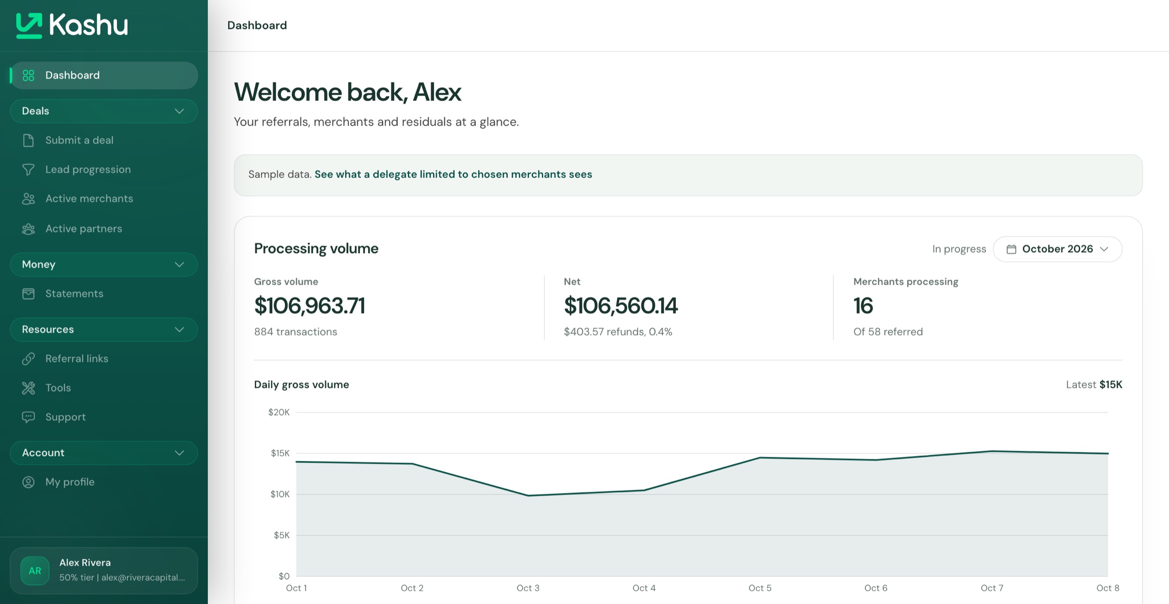This screenshot has width=1169, height=604.
Task: Collapse the Resources section chevron
Action: (x=179, y=329)
